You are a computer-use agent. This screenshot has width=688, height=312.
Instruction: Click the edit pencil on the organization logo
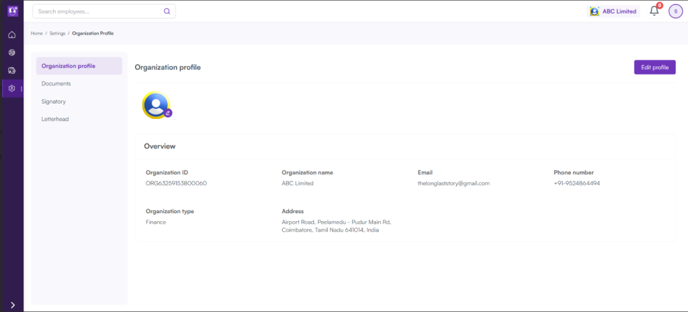pos(167,113)
